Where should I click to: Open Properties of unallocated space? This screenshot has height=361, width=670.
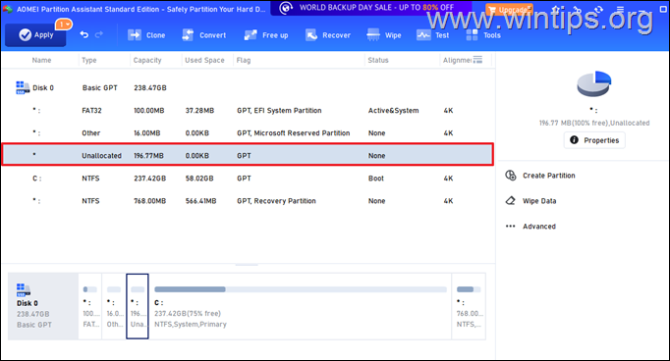tap(594, 140)
